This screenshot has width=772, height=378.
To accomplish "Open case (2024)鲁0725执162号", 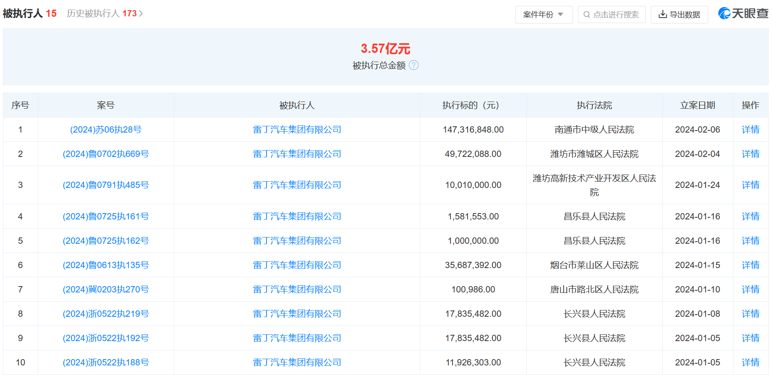I will (x=106, y=241).
